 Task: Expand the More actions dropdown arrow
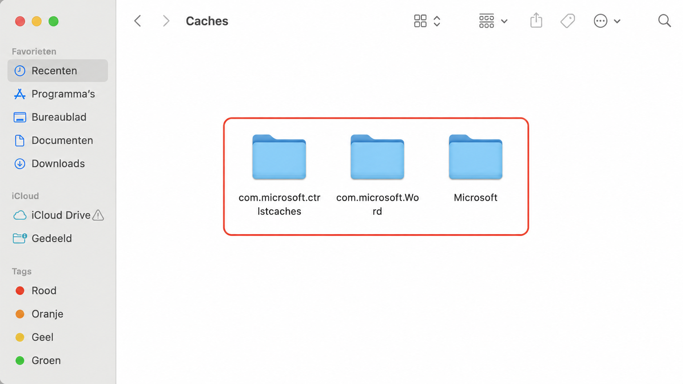pyautogui.click(x=617, y=21)
